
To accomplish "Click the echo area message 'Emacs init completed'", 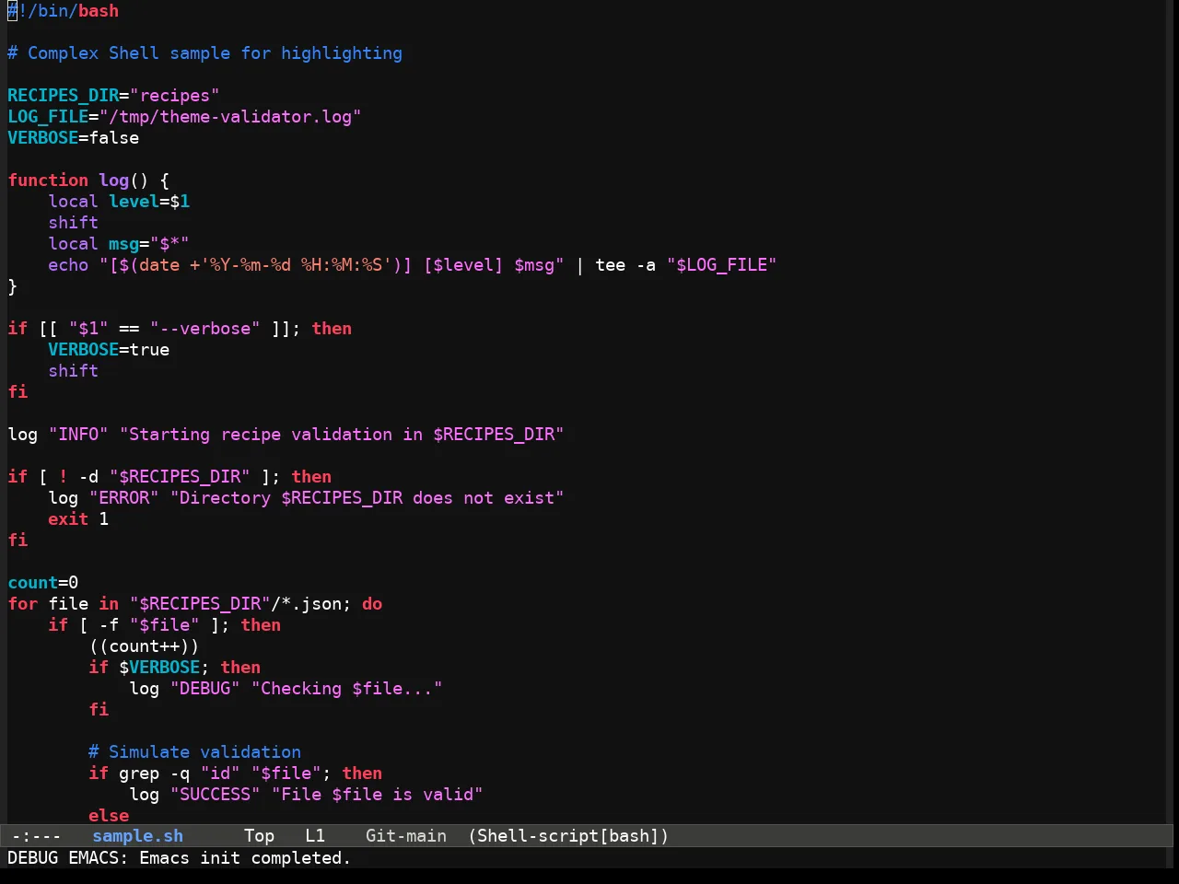I will point(245,858).
